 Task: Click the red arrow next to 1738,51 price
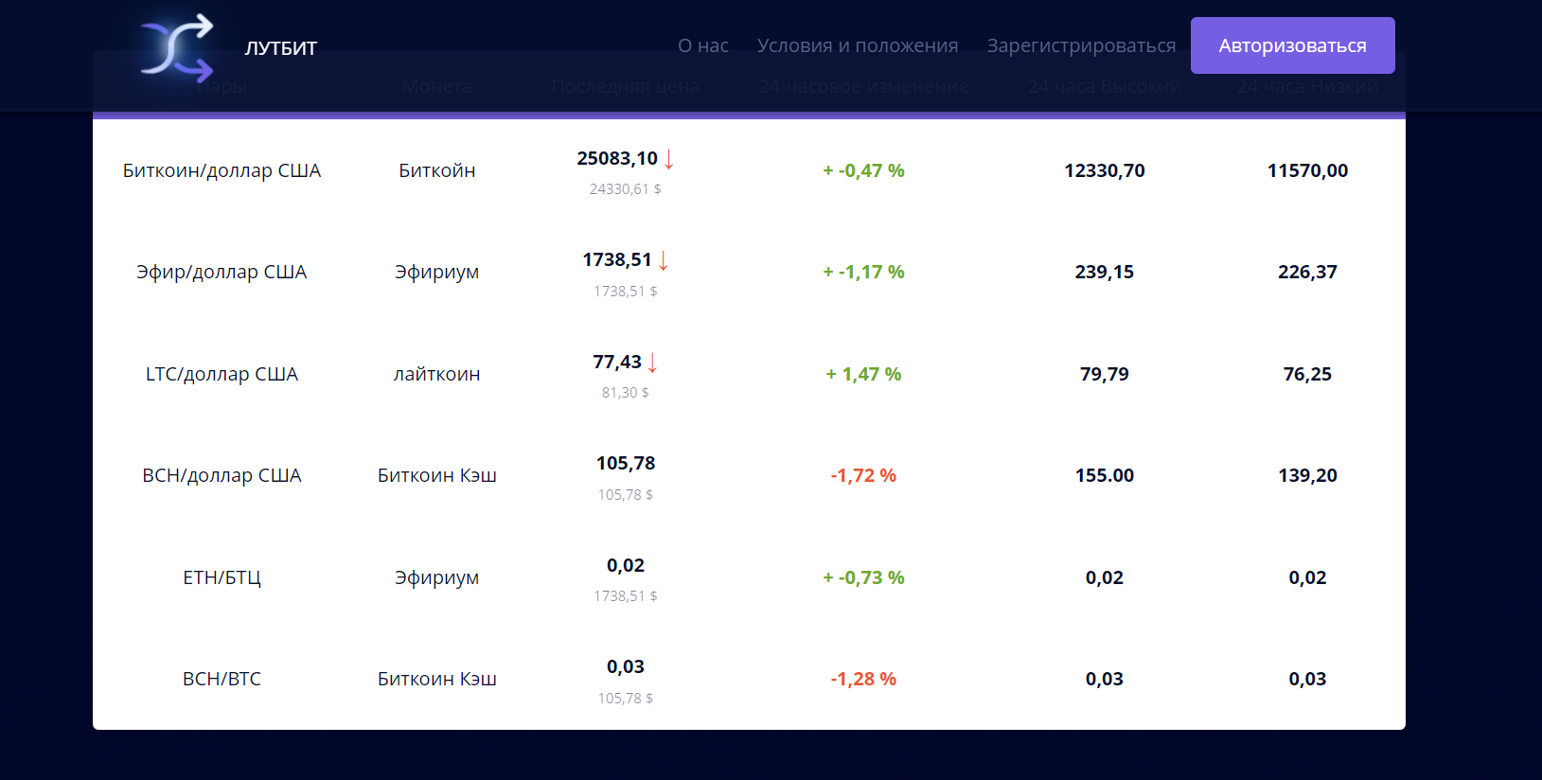tap(664, 260)
